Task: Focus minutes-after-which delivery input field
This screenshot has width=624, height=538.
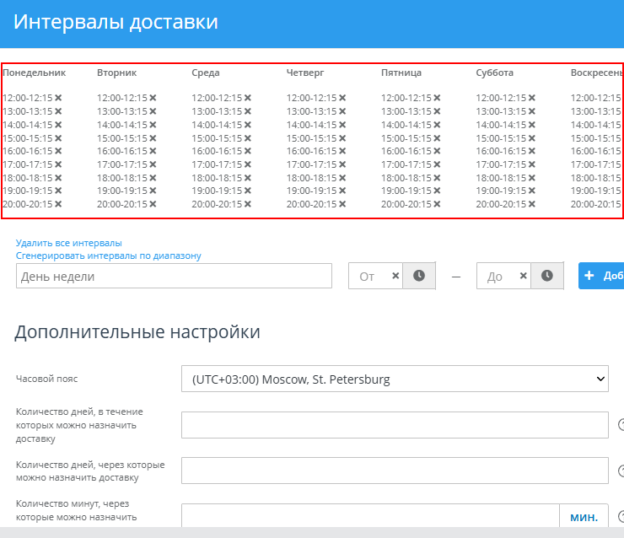Action: [x=370, y=516]
